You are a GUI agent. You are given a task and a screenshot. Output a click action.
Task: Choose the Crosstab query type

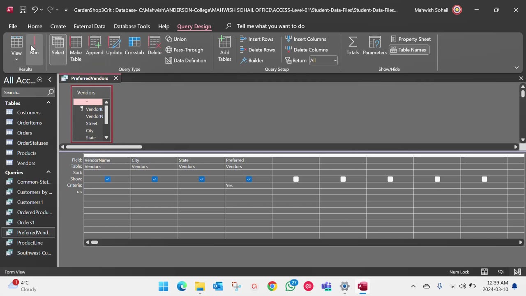click(134, 46)
